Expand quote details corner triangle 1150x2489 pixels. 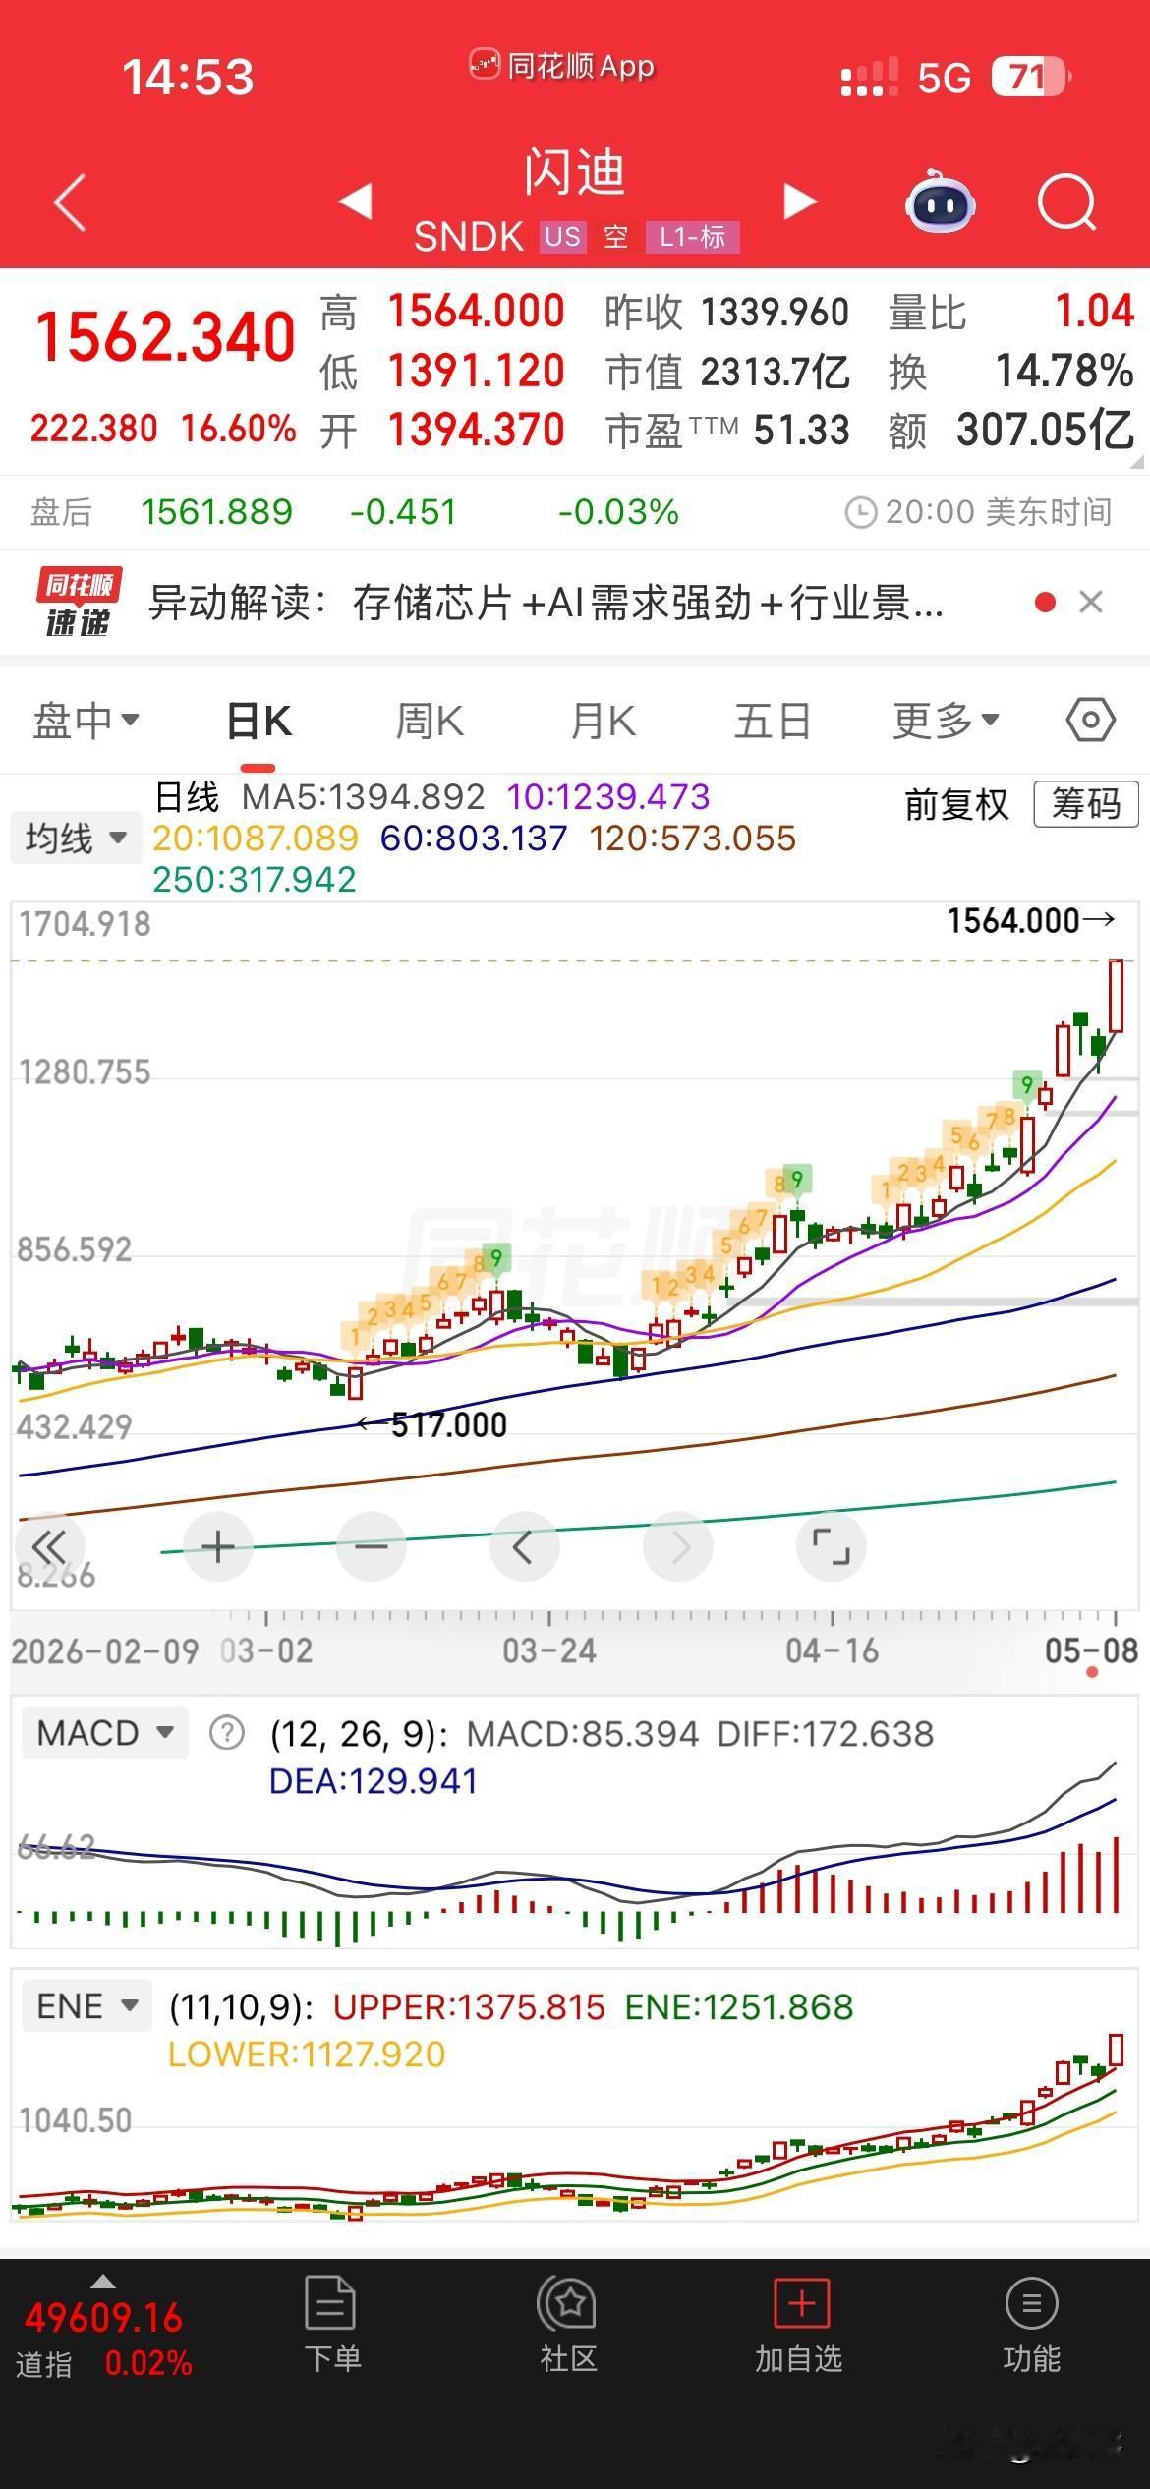pyautogui.click(x=1138, y=461)
